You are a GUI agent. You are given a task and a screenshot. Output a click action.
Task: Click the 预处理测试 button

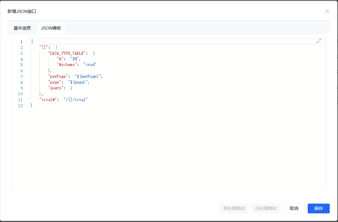click(x=234, y=208)
